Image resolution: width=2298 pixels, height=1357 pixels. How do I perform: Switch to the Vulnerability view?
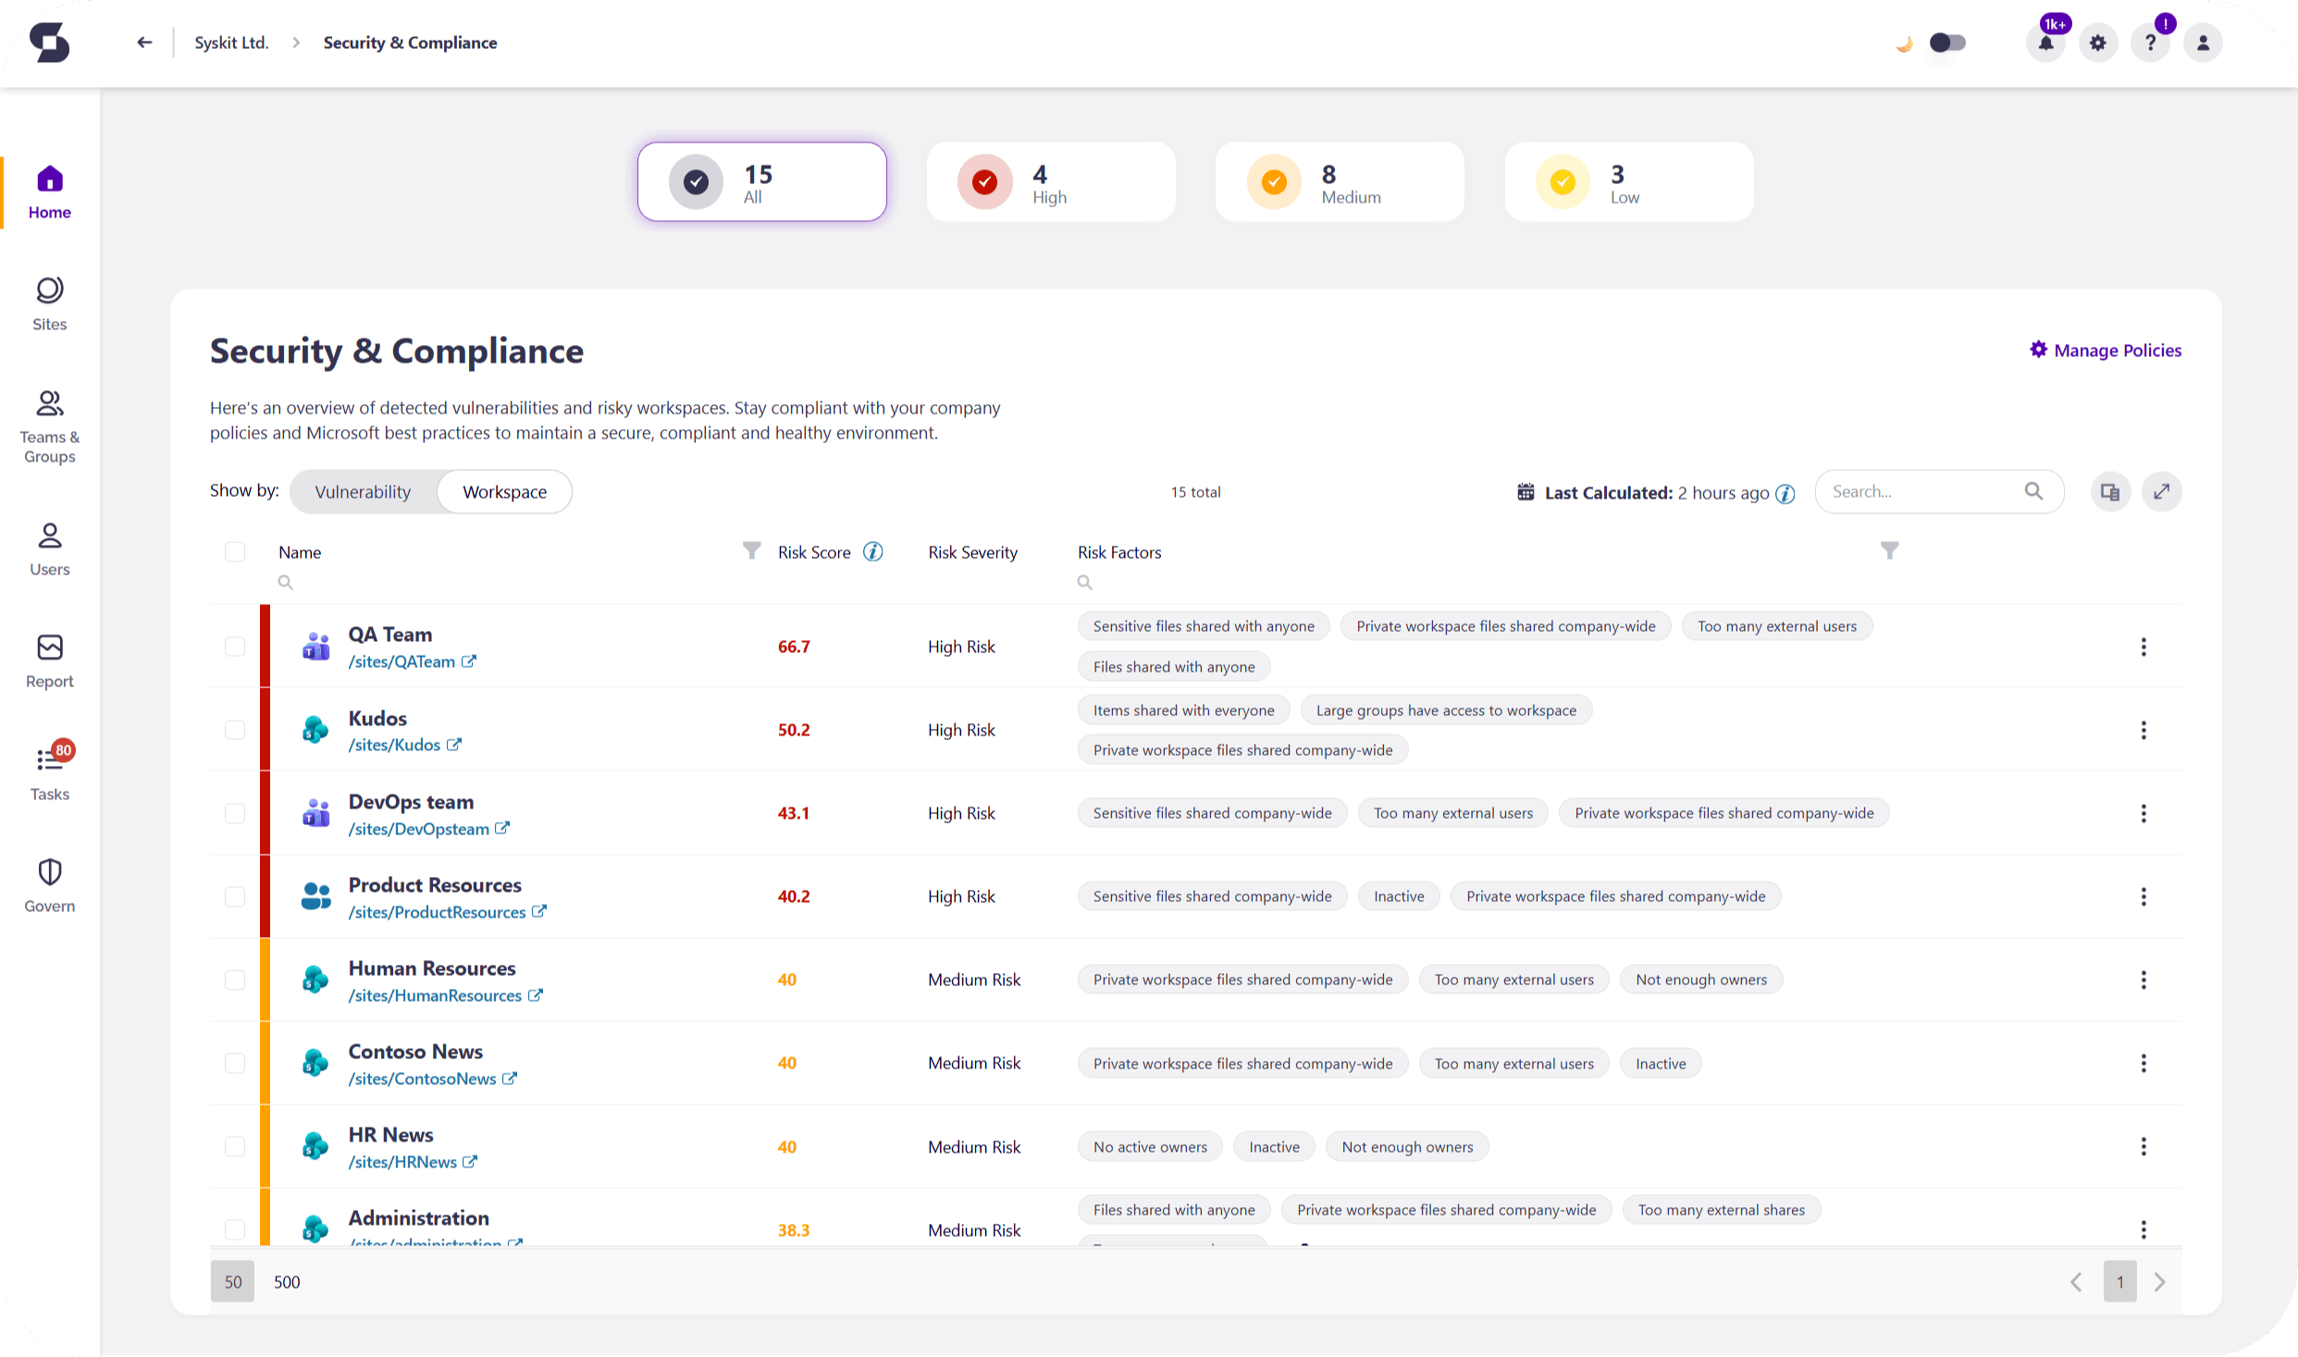[363, 491]
